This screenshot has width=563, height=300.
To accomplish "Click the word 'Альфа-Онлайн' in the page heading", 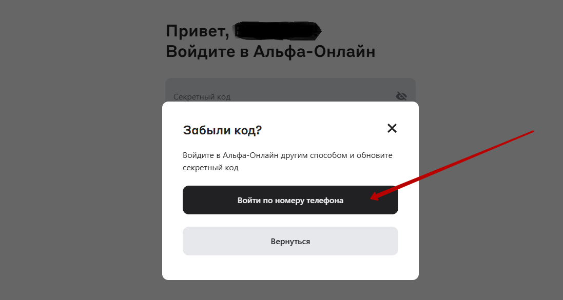I will point(314,51).
